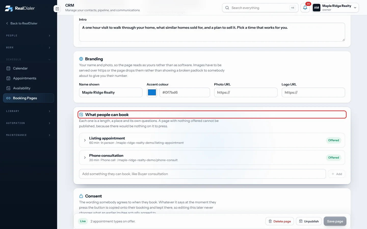Expand the WORK sidebar section
Viewport: 367px width, 229px height.
pos(29,48)
